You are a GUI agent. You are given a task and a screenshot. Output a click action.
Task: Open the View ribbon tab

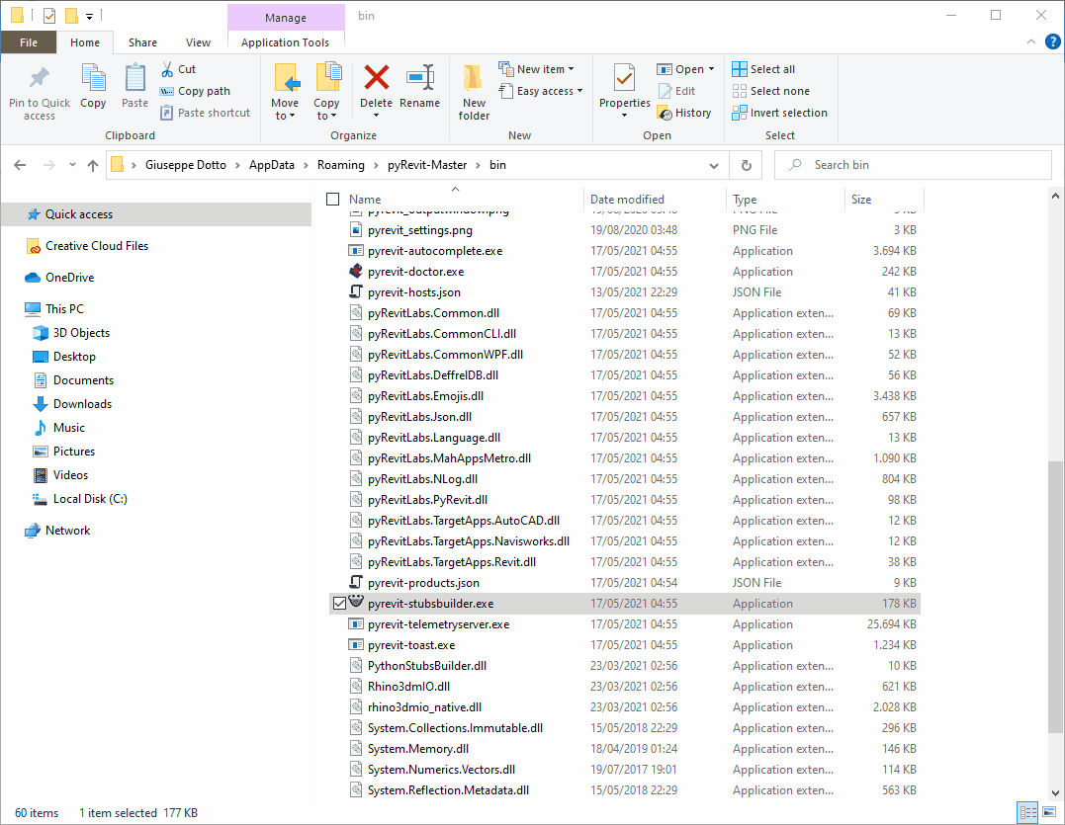[x=198, y=42]
